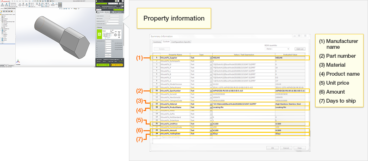Select the Custom tab in Summary Information
The width and height of the screenshot is (368, 161).
click(166, 42)
